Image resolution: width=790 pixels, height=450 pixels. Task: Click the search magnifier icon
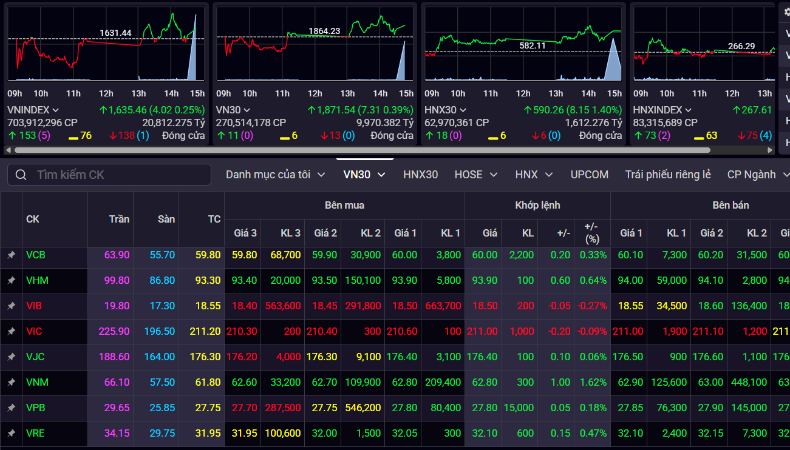[x=21, y=175]
